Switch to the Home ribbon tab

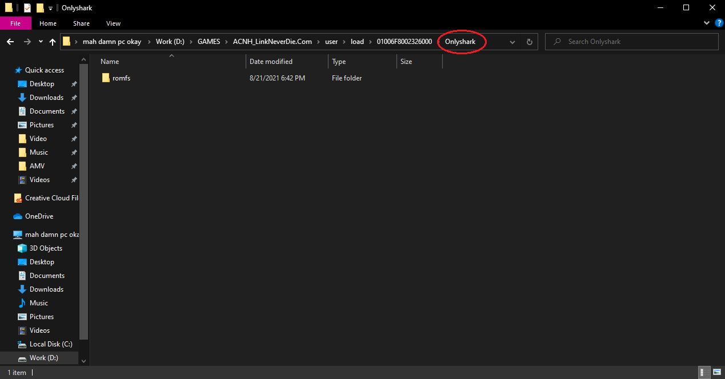point(48,23)
